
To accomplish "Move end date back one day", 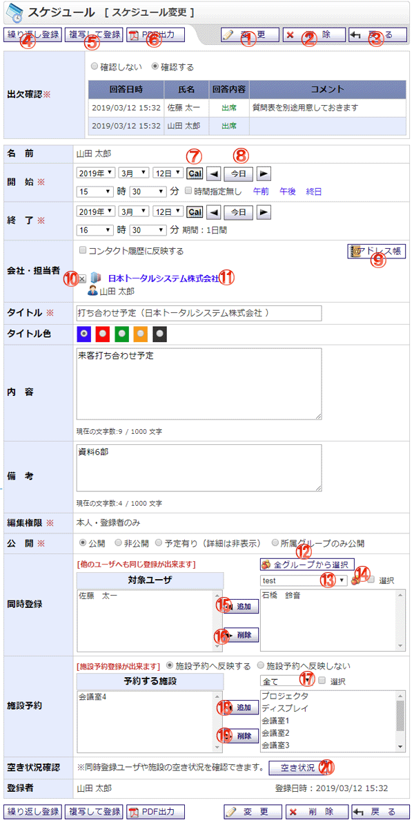I will click(x=213, y=211).
